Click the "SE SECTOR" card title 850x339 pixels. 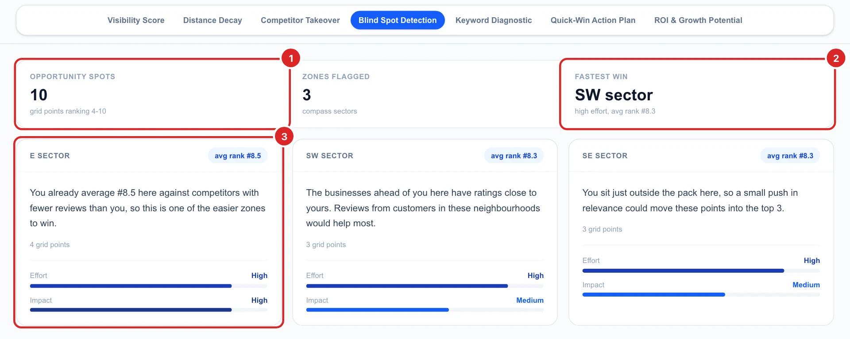pos(605,156)
